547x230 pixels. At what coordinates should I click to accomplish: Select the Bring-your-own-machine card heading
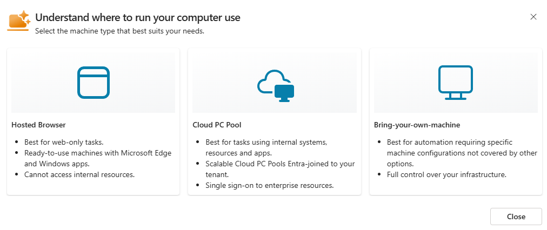417,125
